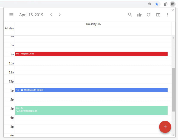Close the calendar popup
This screenshot has width=178, height=140.
click(173, 10)
